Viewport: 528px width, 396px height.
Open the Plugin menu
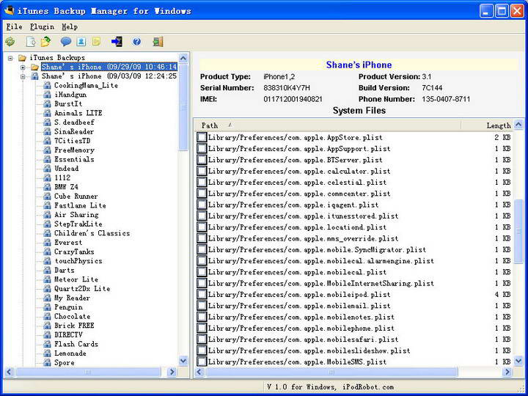point(42,27)
